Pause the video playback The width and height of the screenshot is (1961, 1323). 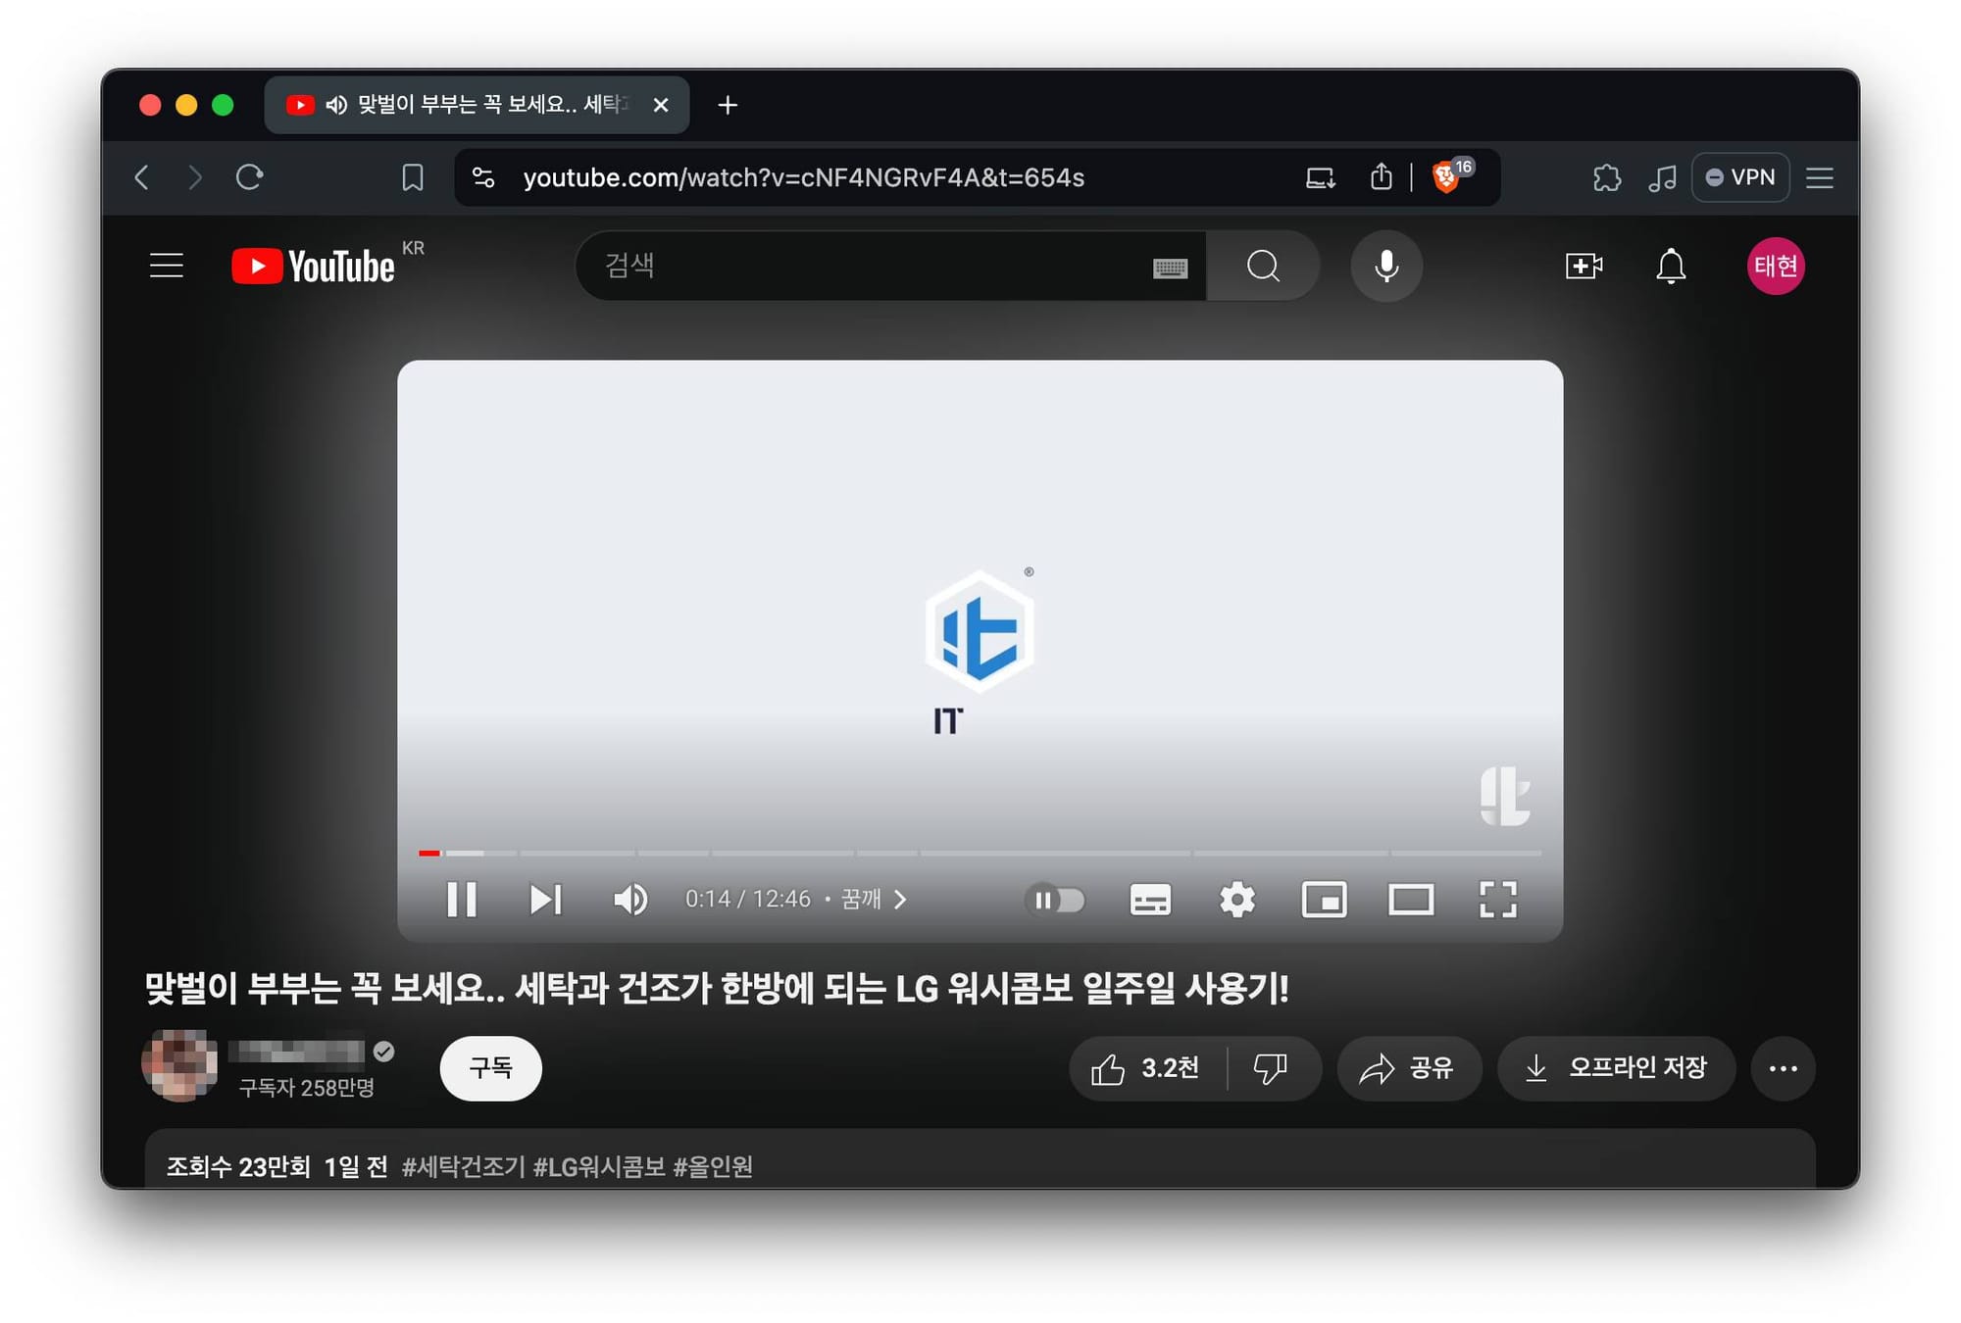[x=462, y=899]
